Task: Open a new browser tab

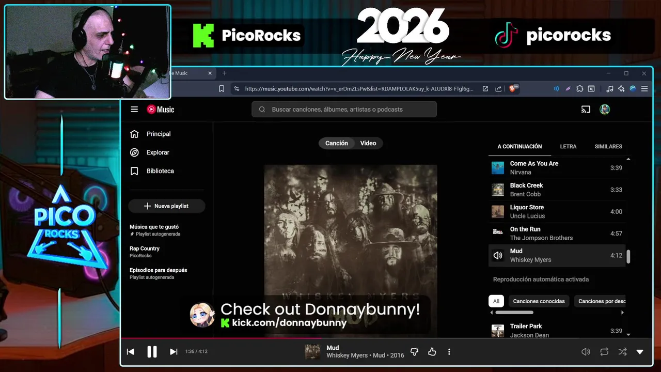Action: tap(224, 73)
